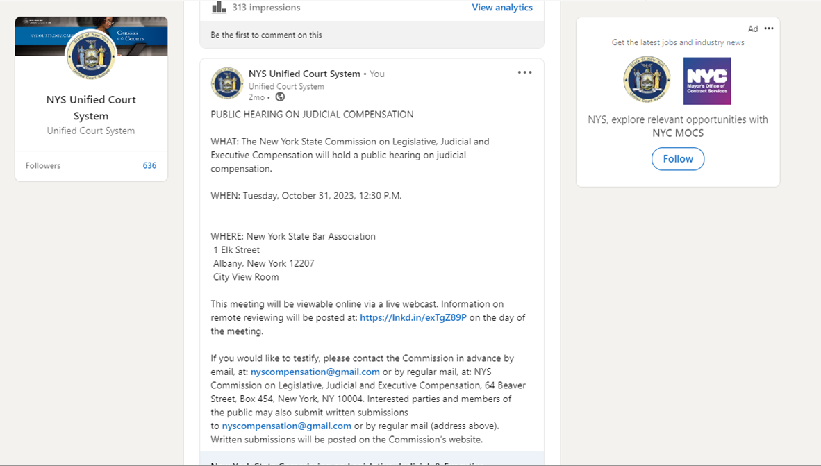Follow NYC MOCS via the Follow button
821x466 pixels.
click(677, 158)
